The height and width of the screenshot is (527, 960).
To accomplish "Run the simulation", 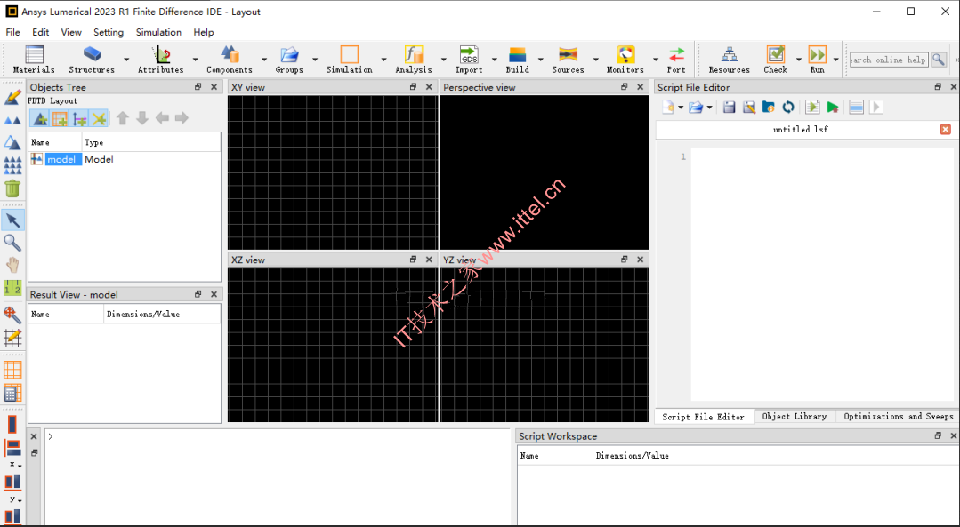I will tap(818, 60).
